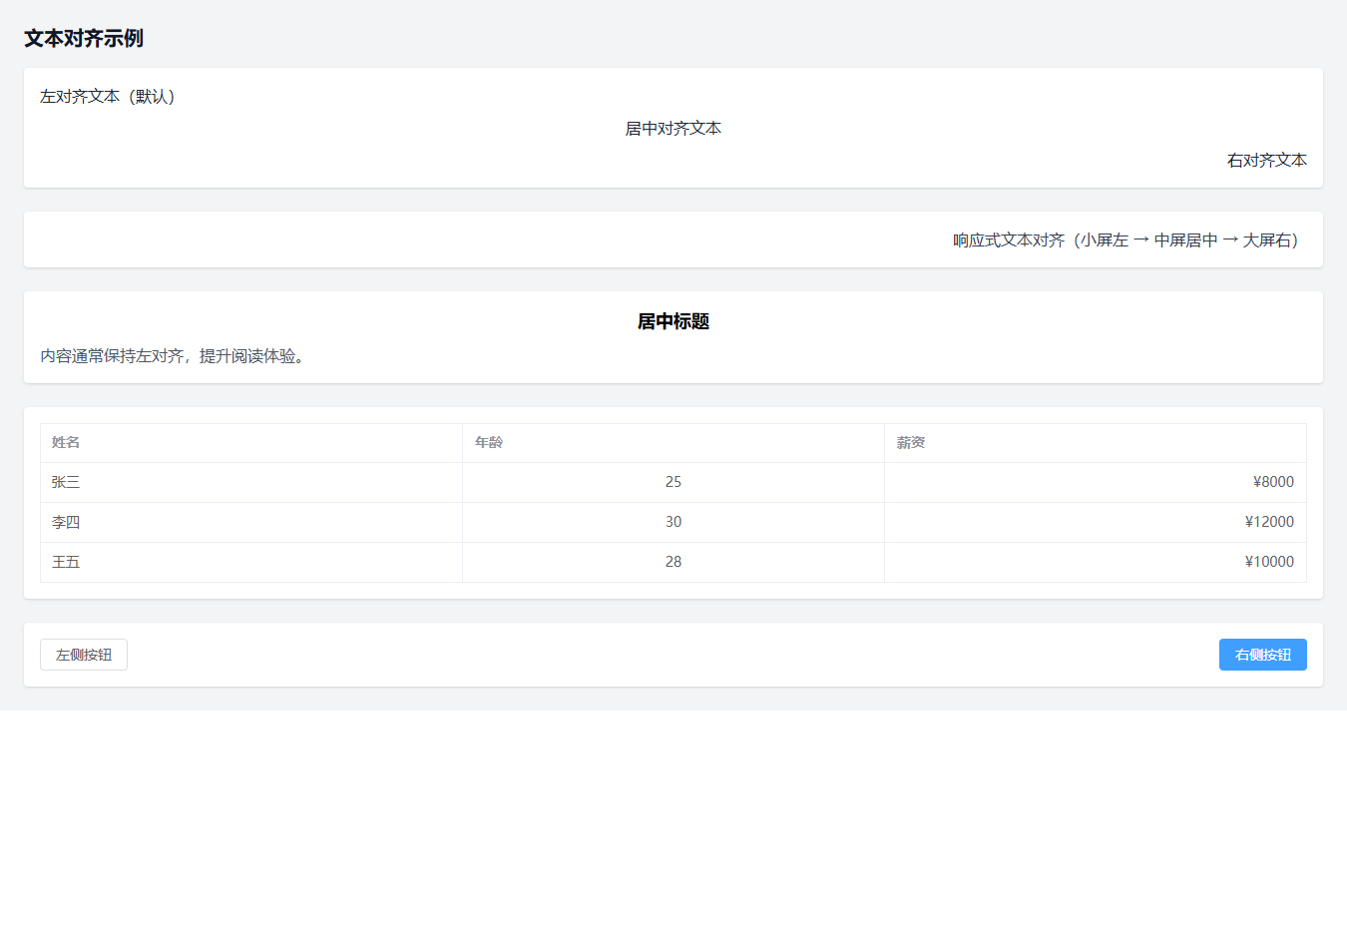The width and height of the screenshot is (1347, 943).
Task: Click the 薪资 column header
Action: coord(911,443)
